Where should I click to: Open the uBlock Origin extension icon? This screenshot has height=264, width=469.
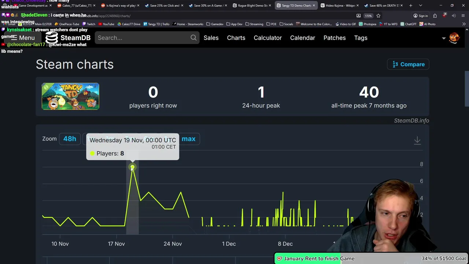[x=444, y=16]
